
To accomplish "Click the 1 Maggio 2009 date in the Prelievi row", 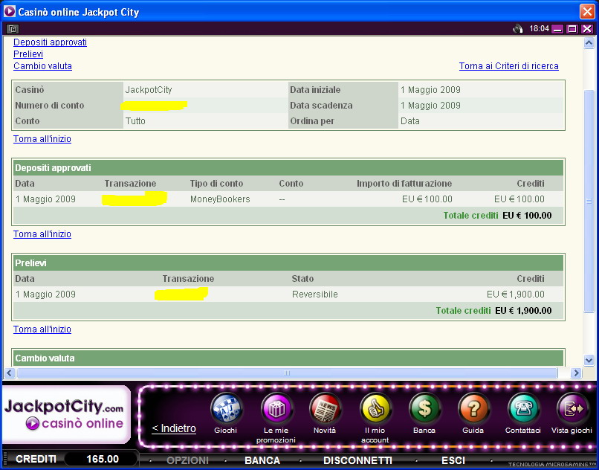I will 45,294.
